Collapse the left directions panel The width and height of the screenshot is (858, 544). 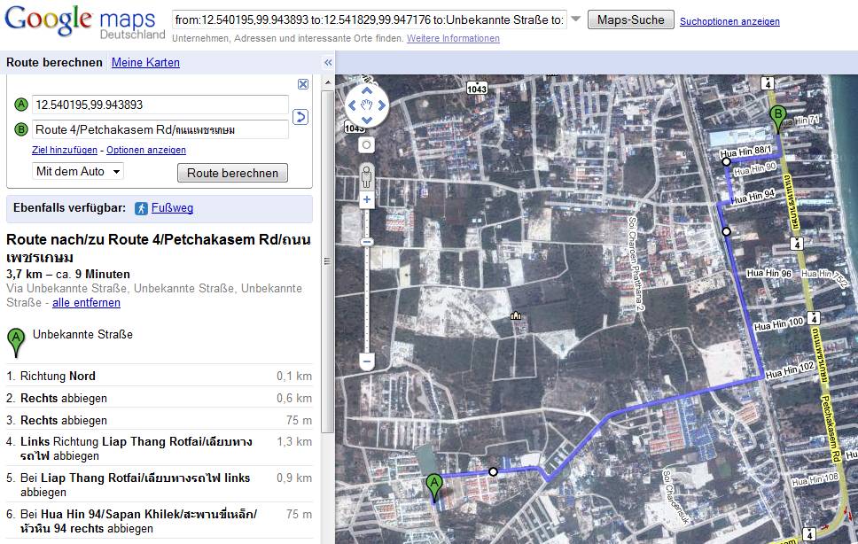click(x=327, y=63)
